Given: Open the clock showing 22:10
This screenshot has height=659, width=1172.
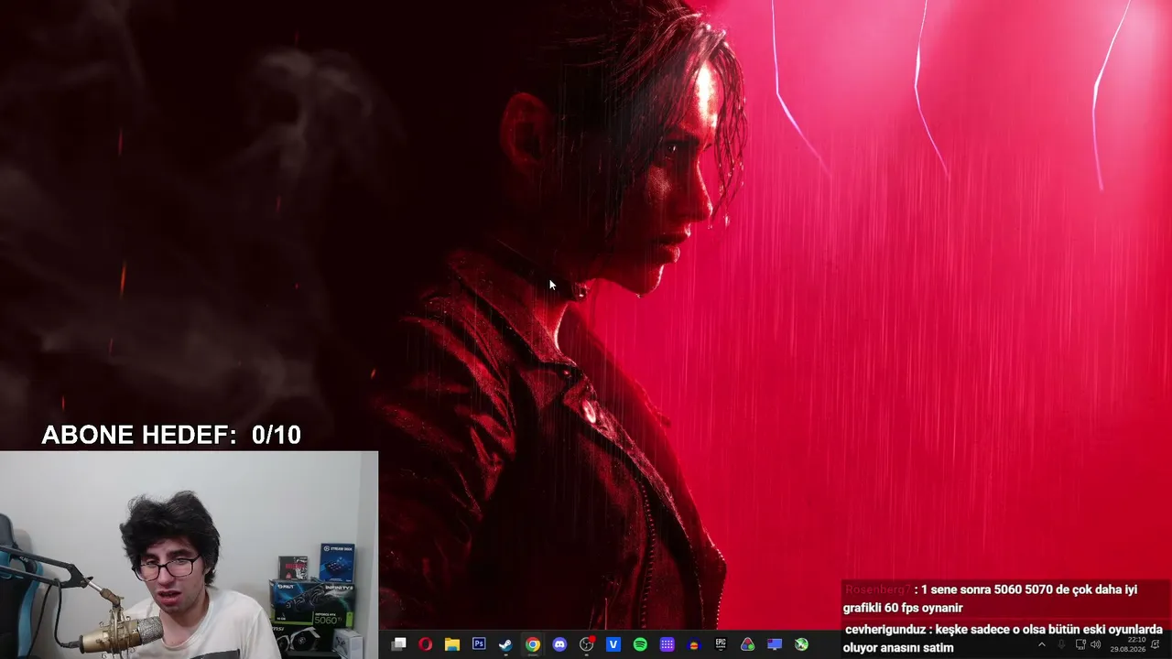Looking at the screenshot, I should (1128, 644).
